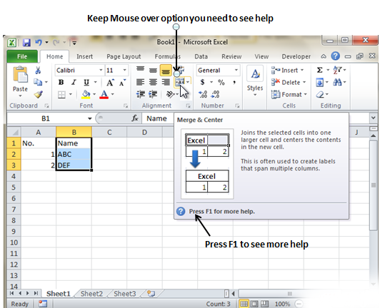Click the insert function fx icon
This screenshot has width=380, height=308.
click(x=135, y=118)
